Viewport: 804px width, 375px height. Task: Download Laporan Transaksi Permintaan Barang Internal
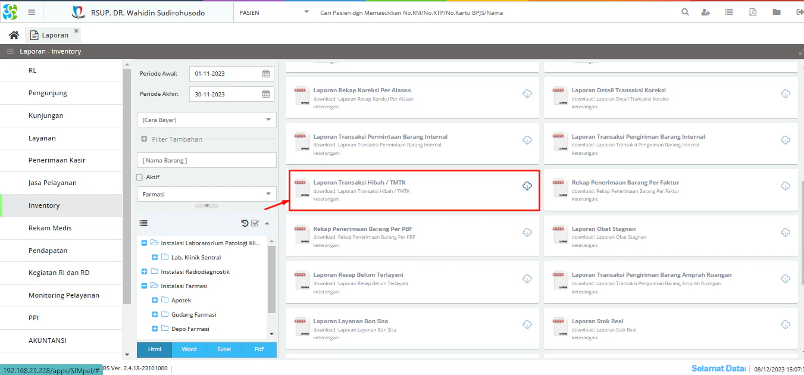pyautogui.click(x=527, y=140)
